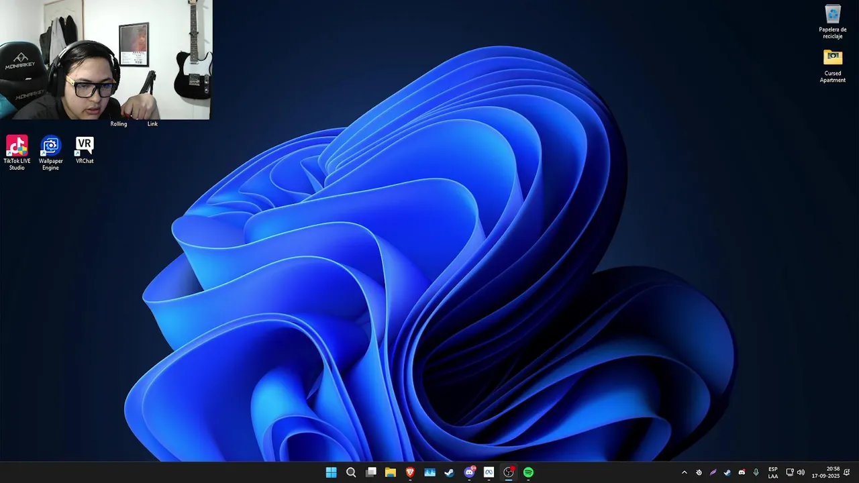Open Spotify from the taskbar

pyautogui.click(x=529, y=472)
